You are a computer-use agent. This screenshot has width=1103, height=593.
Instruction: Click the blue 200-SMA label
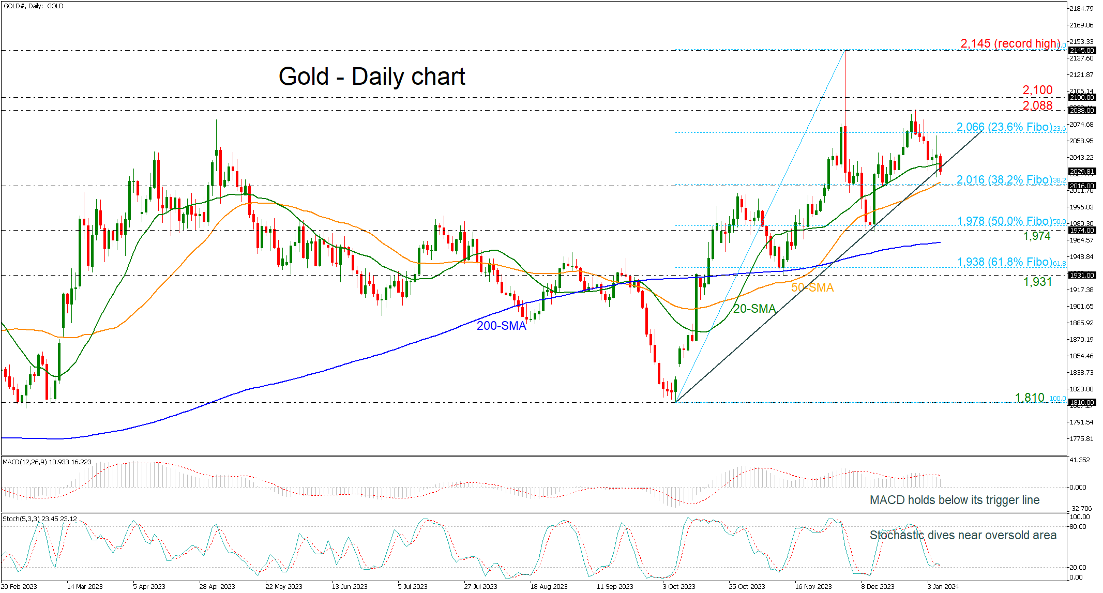[x=501, y=326]
